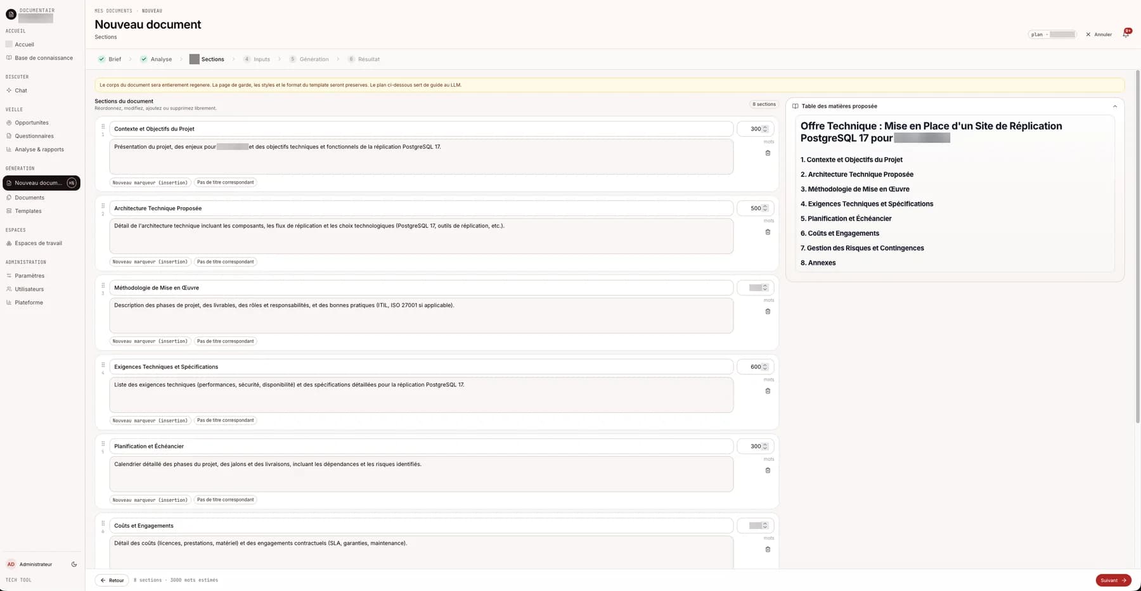Grab drag handle of Planification section
Image resolution: width=1141 pixels, height=591 pixels.
(x=103, y=444)
